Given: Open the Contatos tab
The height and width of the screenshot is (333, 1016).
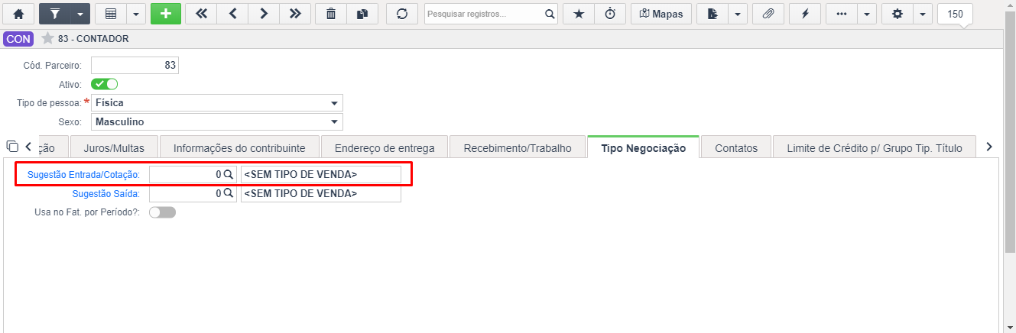Looking at the screenshot, I should coord(736,148).
